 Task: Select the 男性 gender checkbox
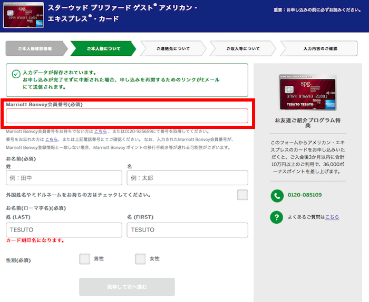pyautogui.click(x=84, y=259)
